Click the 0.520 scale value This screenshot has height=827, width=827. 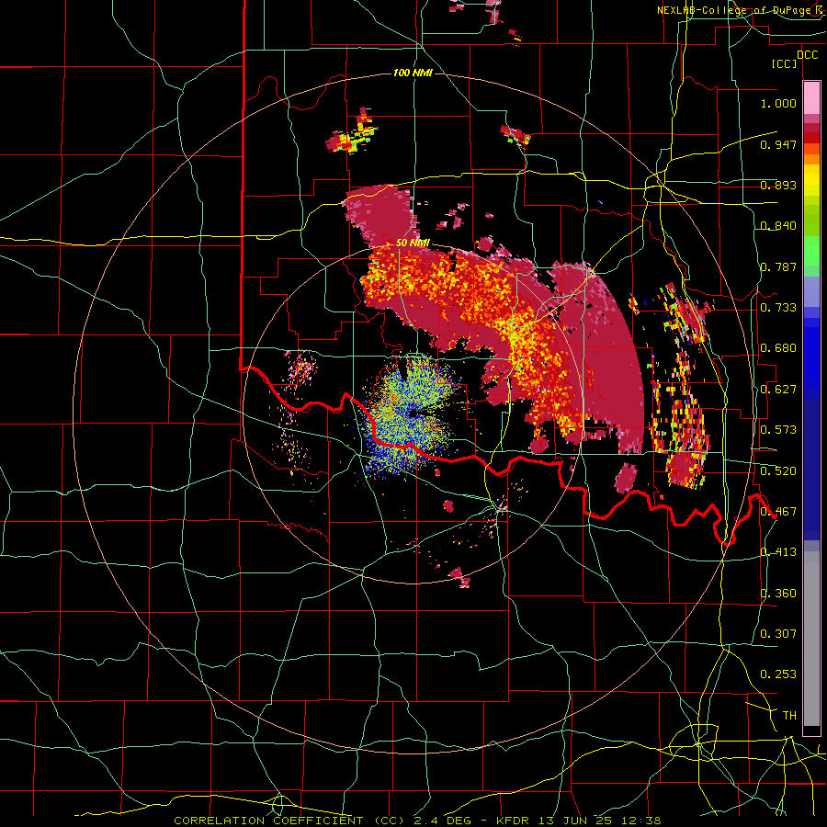(778, 471)
